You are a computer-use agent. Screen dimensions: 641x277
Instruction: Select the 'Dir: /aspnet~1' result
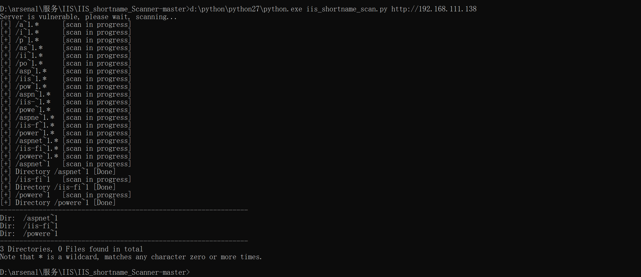29,218
